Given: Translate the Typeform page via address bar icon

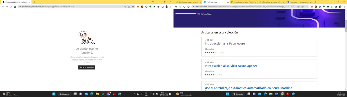Looking at the screenshot, I should click(125, 6).
